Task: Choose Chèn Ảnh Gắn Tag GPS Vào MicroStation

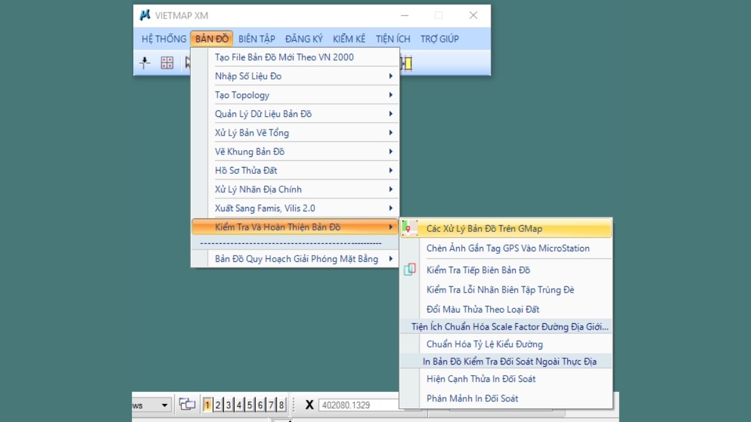Action: tap(508, 248)
